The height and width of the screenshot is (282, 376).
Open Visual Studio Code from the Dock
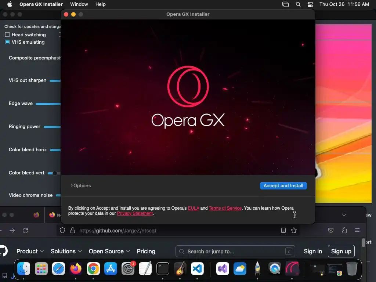(197, 268)
